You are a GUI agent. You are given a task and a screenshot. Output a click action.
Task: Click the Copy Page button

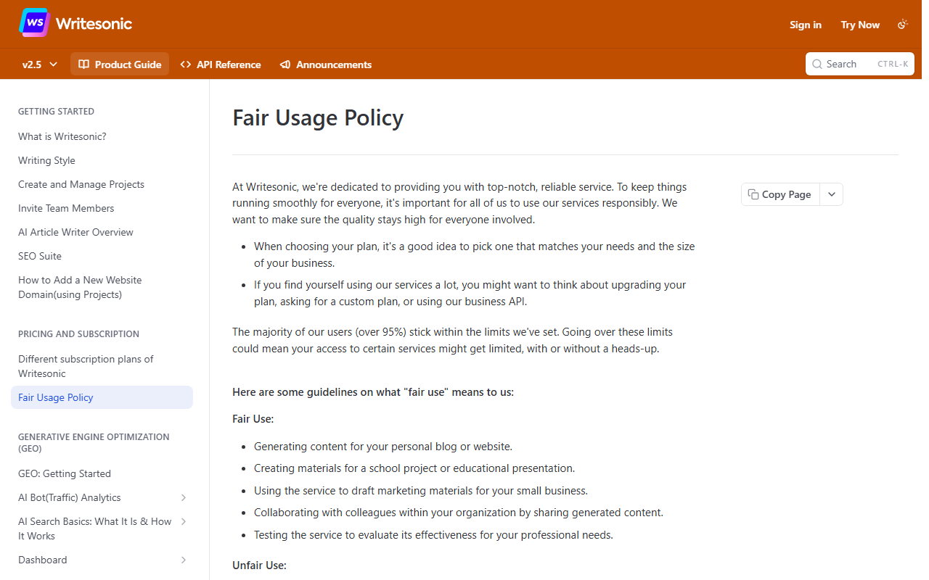(x=780, y=194)
